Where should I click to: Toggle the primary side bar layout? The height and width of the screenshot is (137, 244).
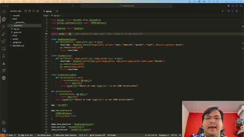point(229,6)
